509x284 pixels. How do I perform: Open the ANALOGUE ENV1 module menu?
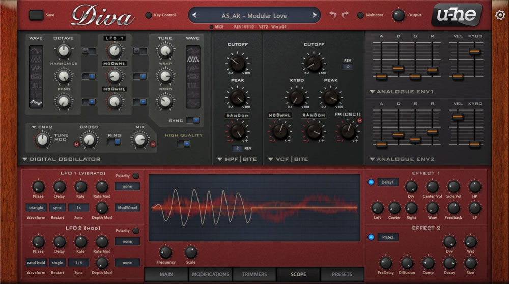[x=402, y=92]
